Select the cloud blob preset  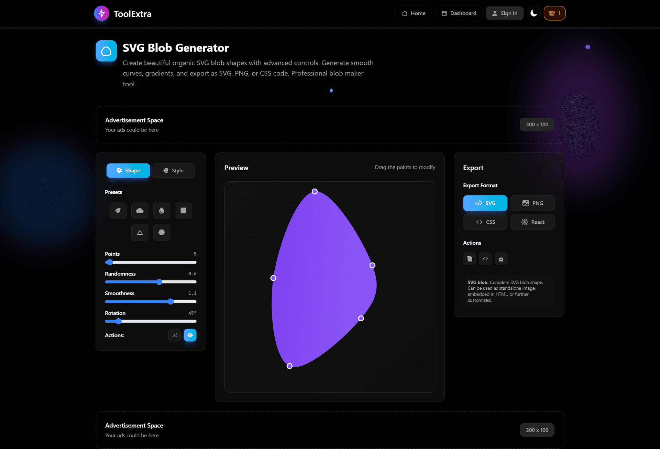click(140, 210)
